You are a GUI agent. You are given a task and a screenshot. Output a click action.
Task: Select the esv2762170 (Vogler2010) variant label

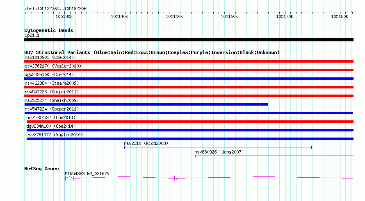(53, 66)
